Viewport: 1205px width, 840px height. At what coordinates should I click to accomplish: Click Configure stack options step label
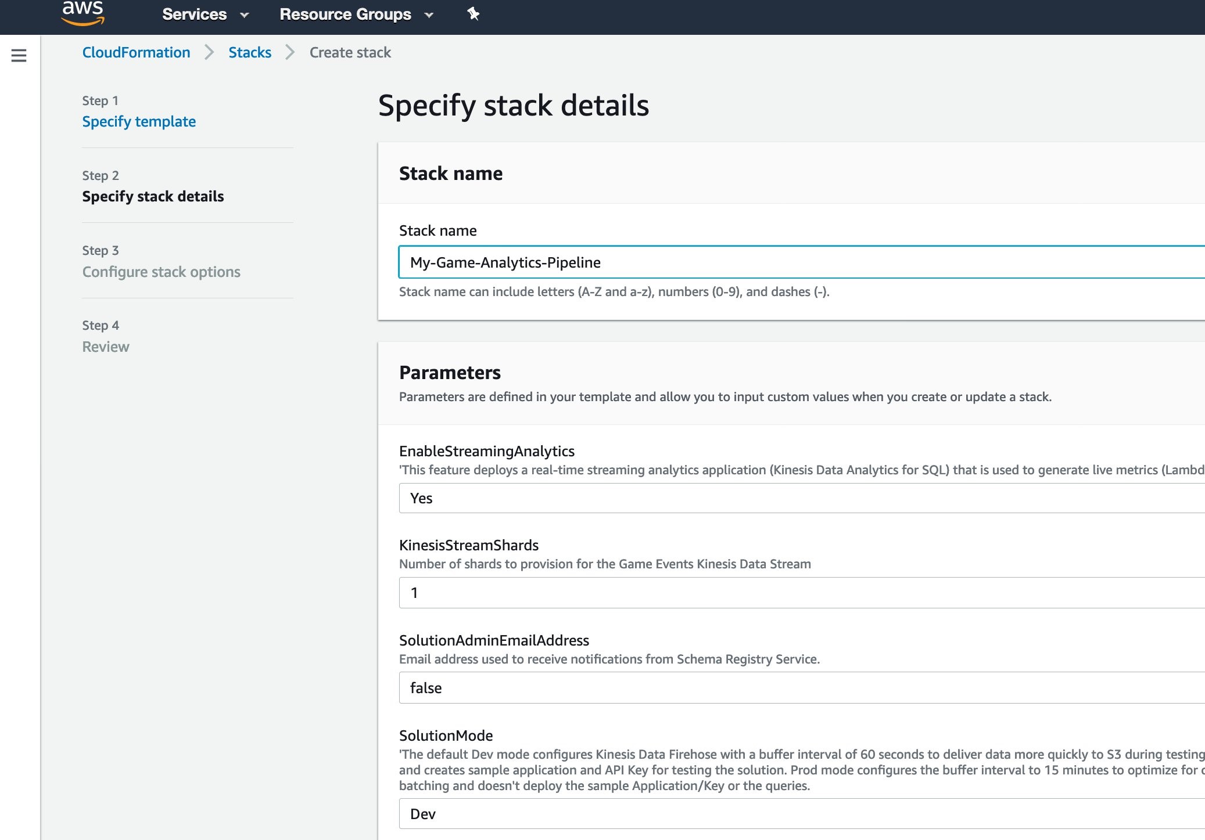(x=161, y=272)
